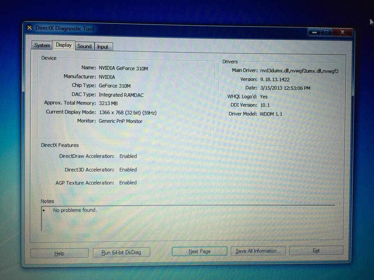Click WHQL Logo'd value Yes
This screenshot has height=280, width=374.
click(x=264, y=97)
